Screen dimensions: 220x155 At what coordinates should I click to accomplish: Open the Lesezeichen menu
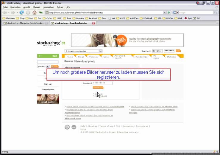tap(48, 7)
